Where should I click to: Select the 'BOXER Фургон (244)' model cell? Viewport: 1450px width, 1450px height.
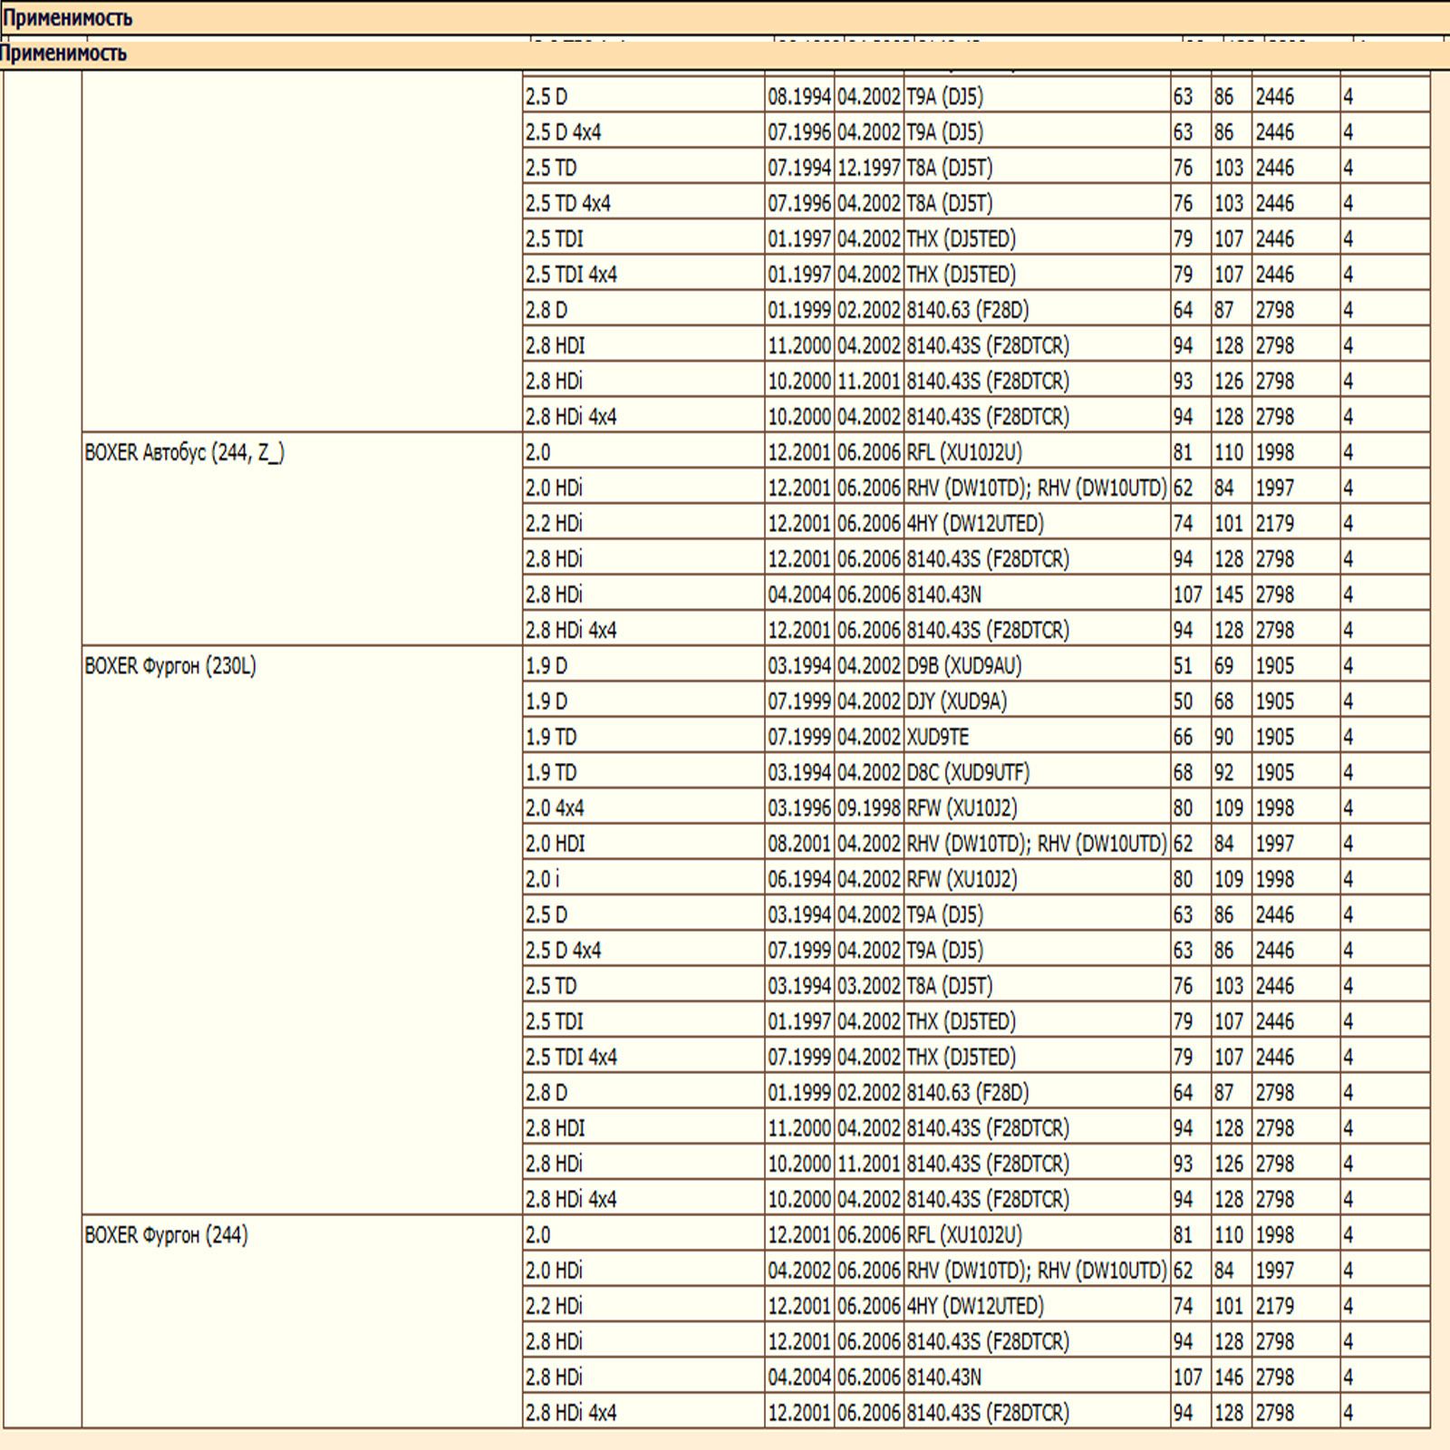(302, 1322)
